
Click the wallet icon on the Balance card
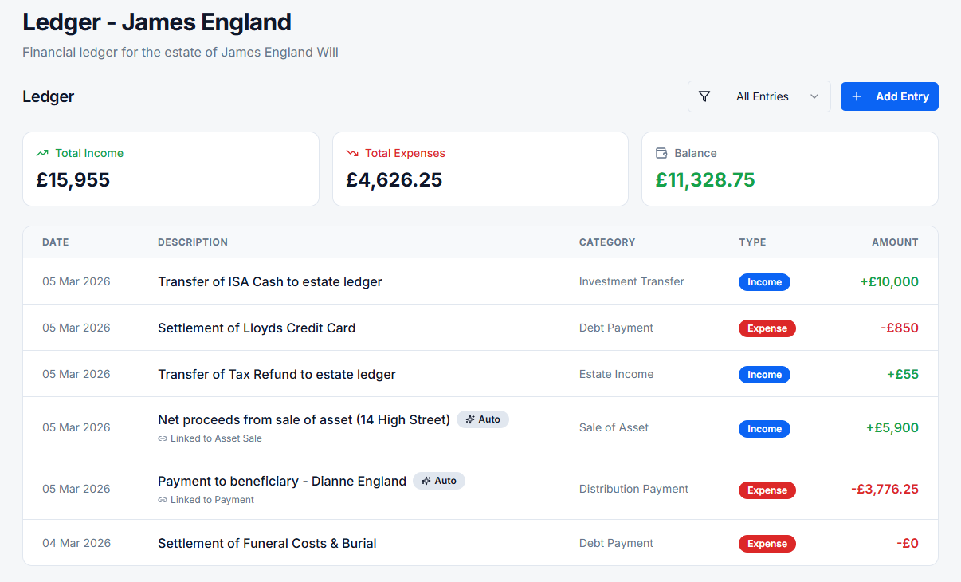coord(662,152)
